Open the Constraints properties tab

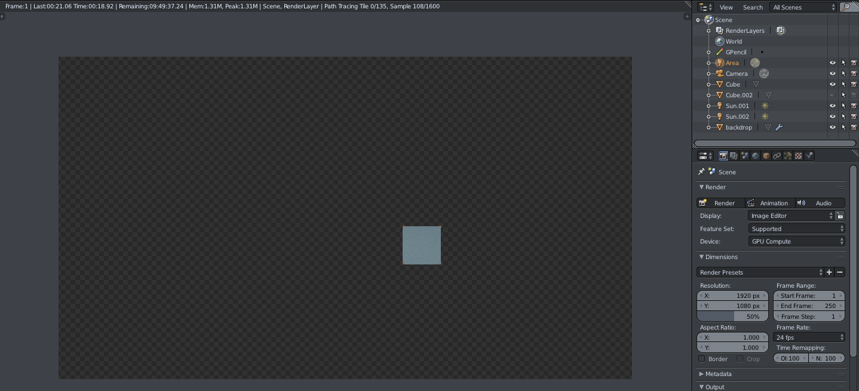777,156
